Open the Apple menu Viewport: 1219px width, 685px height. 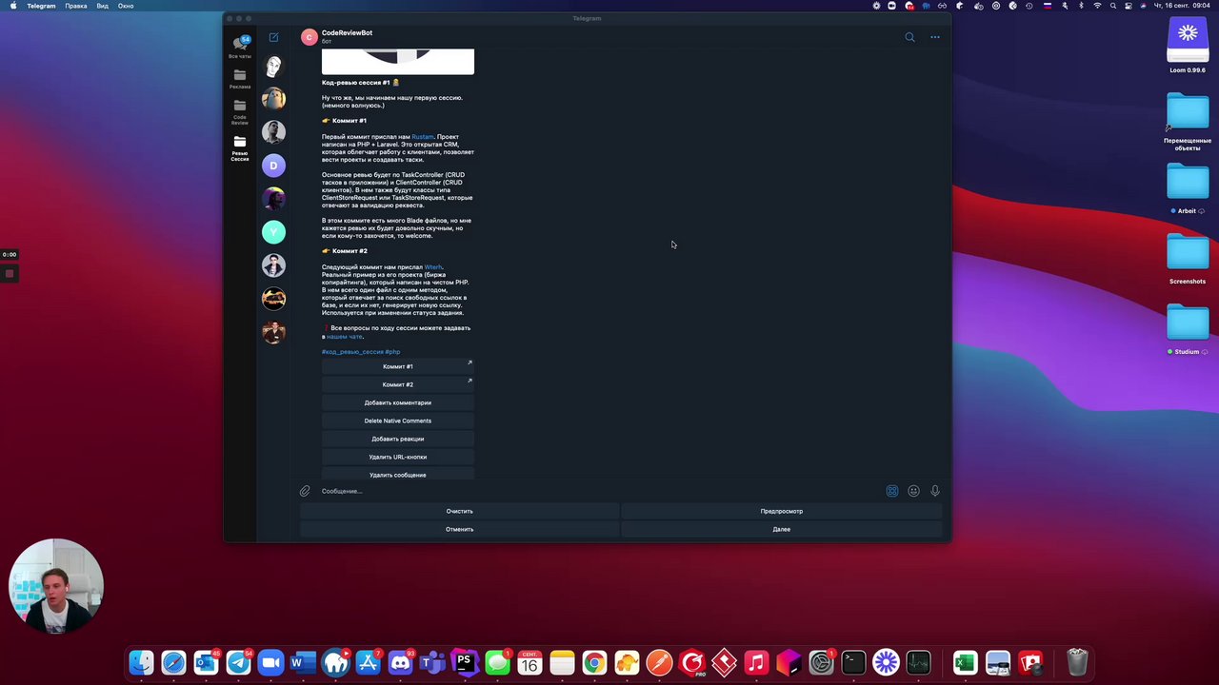(x=12, y=6)
